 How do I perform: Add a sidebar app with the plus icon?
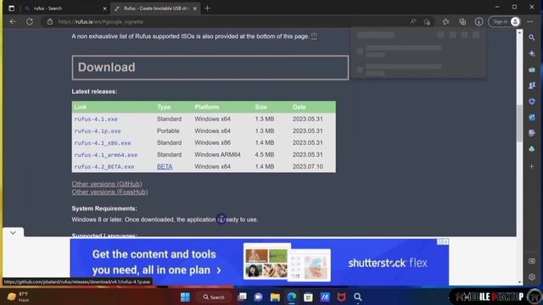pyautogui.click(x=532, y=166)
